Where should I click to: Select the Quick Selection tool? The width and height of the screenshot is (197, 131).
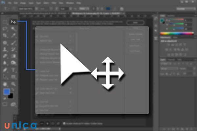point(13,29)
